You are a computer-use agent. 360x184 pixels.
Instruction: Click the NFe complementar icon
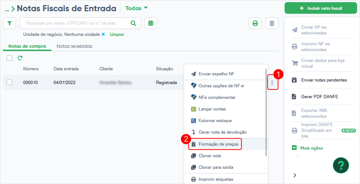click(194, 97)
